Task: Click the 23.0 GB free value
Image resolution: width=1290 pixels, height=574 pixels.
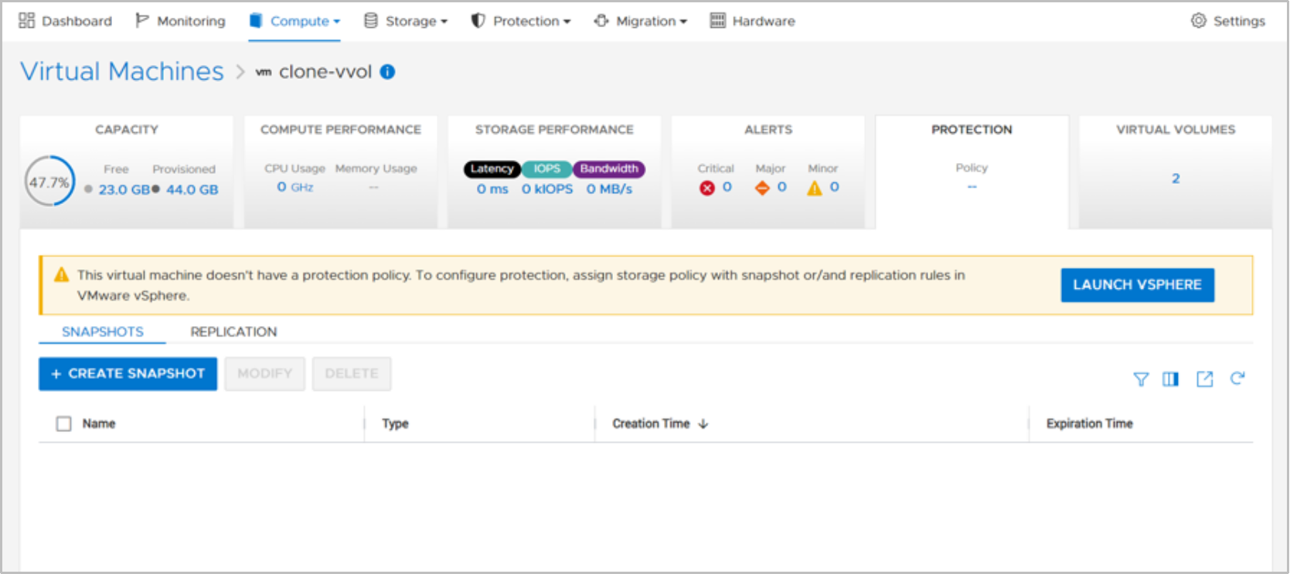Action: click(x=124, y=190)
